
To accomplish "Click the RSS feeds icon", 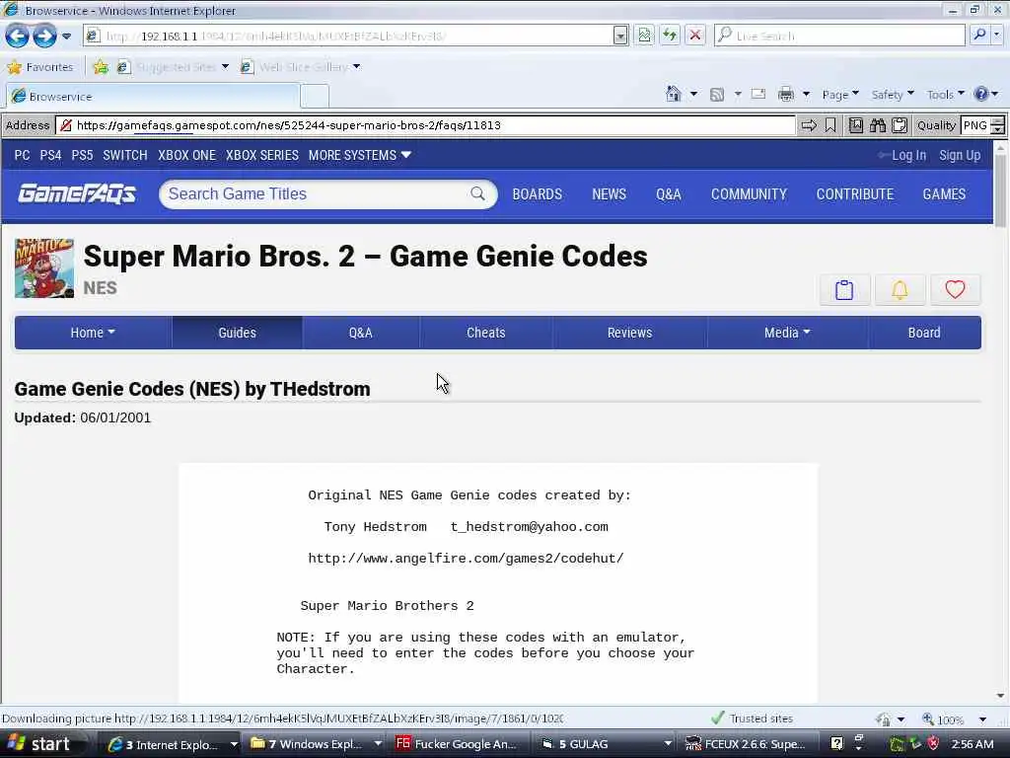I will (x=717, y=95).
